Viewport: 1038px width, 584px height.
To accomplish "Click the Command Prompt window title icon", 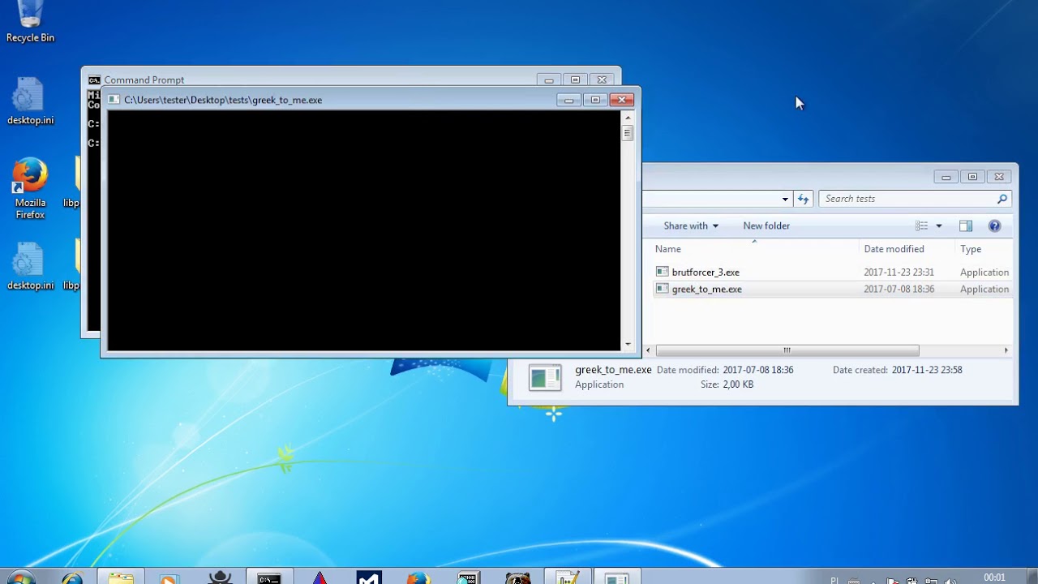I will point(95,79).
